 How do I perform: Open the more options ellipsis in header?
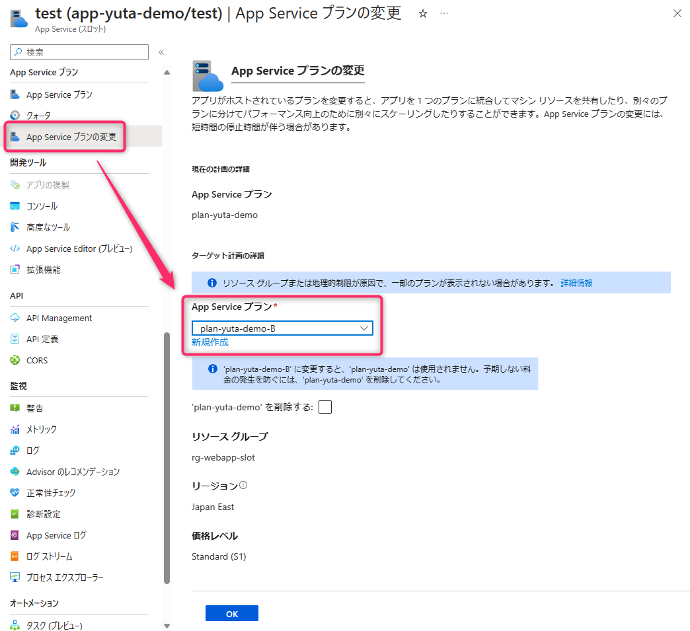[444, 14]
